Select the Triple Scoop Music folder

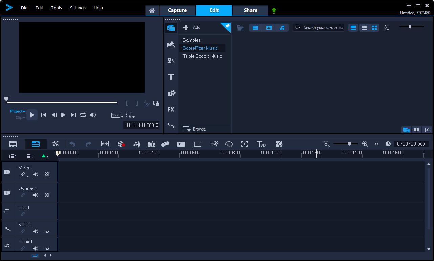click(202, 56)
